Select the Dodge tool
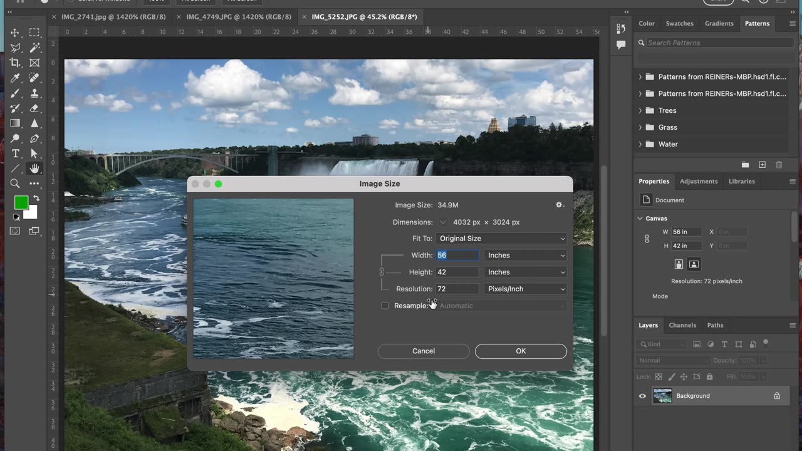 click(15, 138)
